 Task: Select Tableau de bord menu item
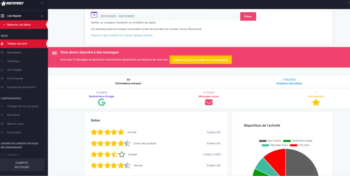tap(24, 43)
